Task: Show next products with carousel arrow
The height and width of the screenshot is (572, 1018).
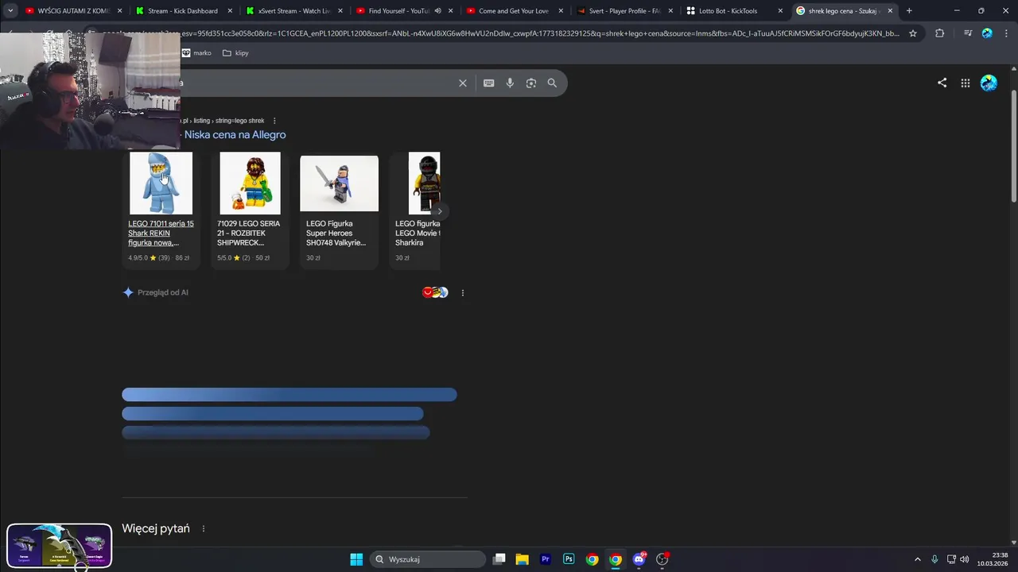Action: pyautogui.click(x=439, y=211)
